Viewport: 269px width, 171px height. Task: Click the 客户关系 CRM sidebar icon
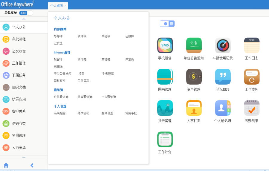click(x=6, y=111)
